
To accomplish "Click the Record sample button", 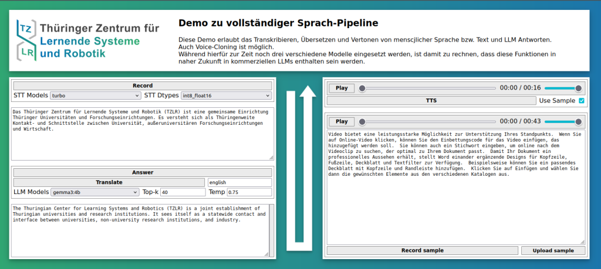I will point(423,251).
